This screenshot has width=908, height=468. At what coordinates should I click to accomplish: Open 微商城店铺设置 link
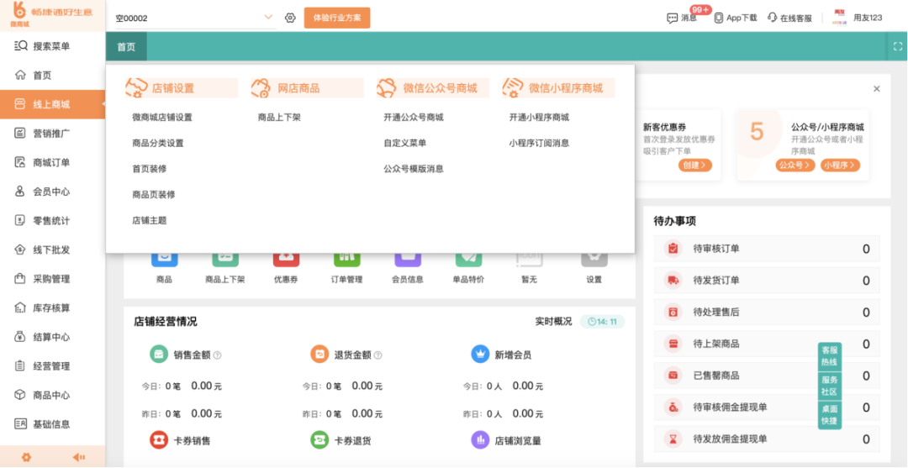[x=162, y=118]
